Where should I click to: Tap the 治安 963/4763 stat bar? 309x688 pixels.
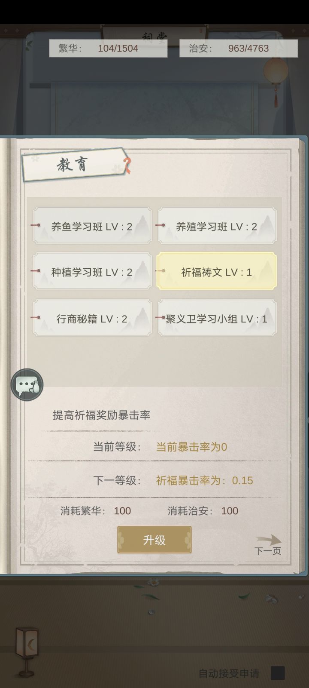tap(238, 48)
